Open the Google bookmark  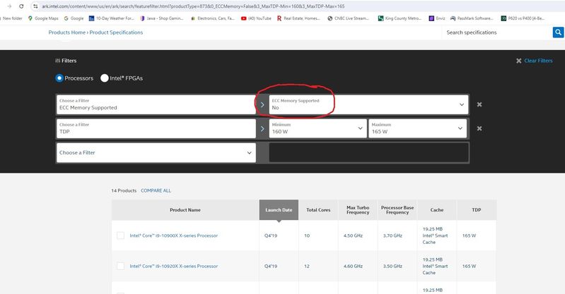click(74, 18)
